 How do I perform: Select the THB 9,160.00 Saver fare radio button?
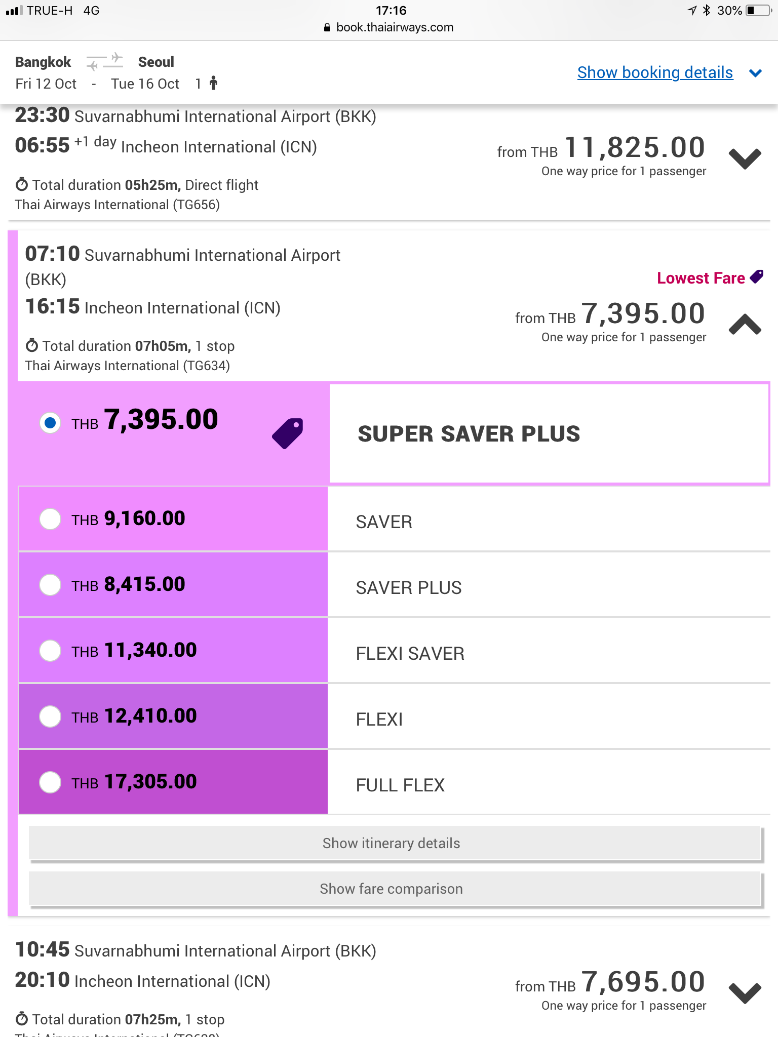tap(50, 519)
